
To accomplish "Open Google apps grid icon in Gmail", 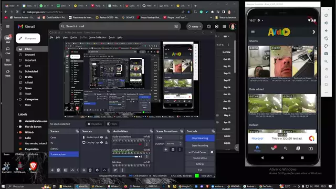I will [x=224, y=26].
